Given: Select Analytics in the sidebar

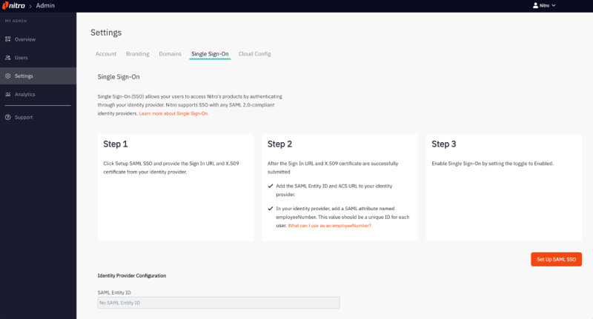Looking at the screenshot, I should [x=38, y=95].
